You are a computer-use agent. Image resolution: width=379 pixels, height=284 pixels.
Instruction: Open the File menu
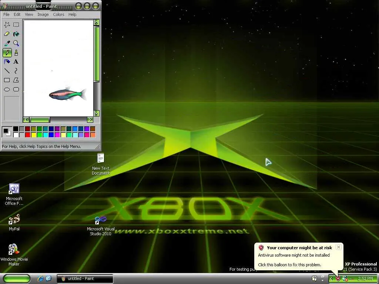6,14
